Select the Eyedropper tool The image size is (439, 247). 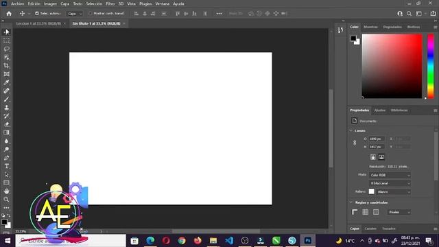click(x=6, y=82)
